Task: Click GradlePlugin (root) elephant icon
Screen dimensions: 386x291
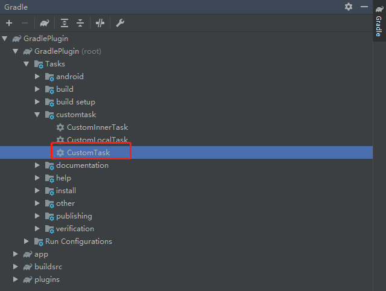Action: tap(28, 51)
